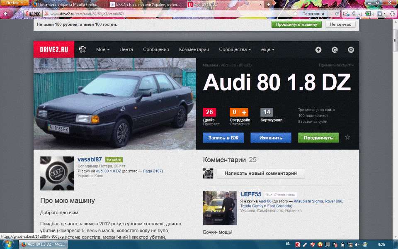Click the Изменить button
Screen dimensions: 398x249
coord(271,138)
